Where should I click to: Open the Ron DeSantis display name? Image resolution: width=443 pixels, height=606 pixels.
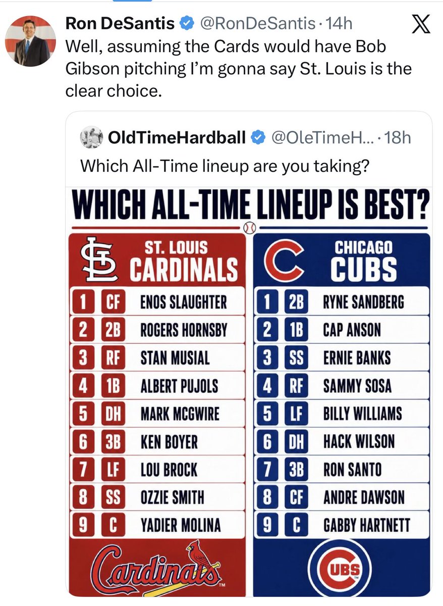click(121, 24)
